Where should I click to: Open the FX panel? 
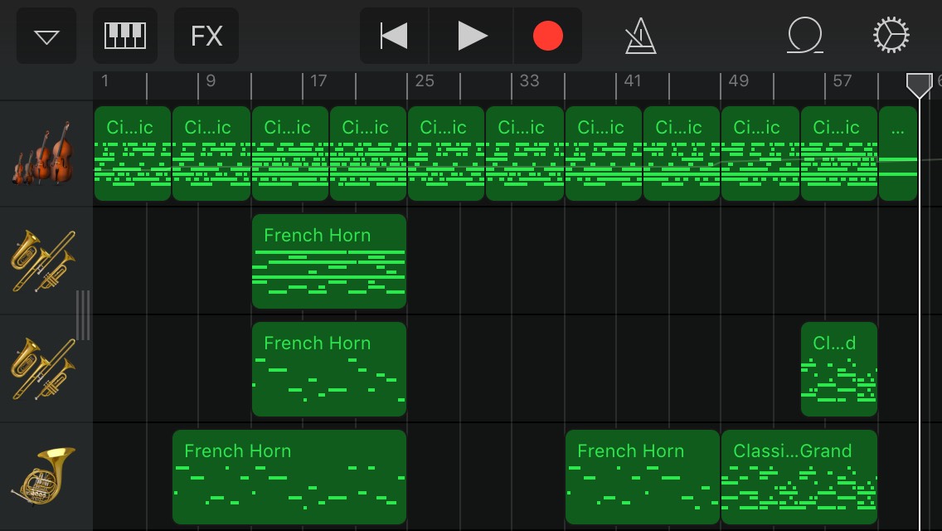206,36
